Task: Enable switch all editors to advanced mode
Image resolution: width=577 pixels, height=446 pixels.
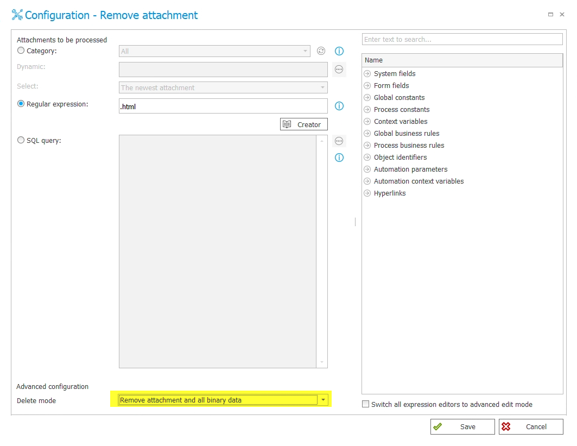Action: [366, 404]
